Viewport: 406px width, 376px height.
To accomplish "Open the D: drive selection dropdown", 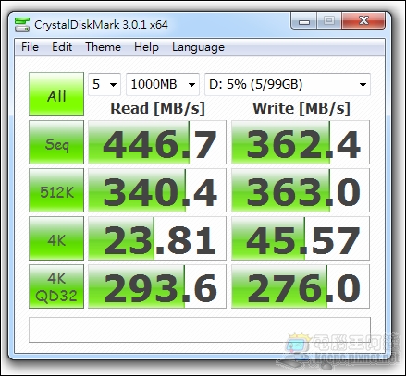I will [x=288, y=84].
